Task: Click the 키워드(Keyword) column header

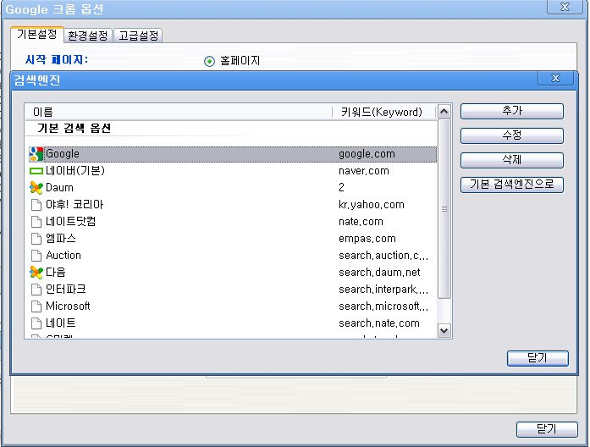Action: (x=383, y=112)
